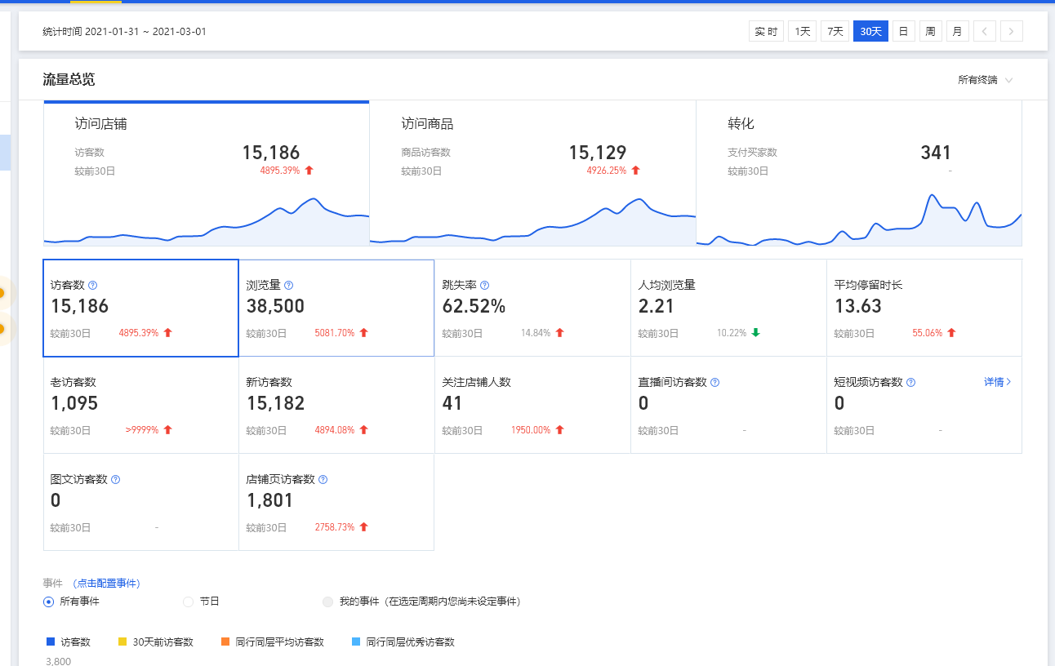Viewport: 1055px width, 666px height.
Task: Open help icon next to 图文访客数
Action: pyautogui.click(x=115, y=480)
